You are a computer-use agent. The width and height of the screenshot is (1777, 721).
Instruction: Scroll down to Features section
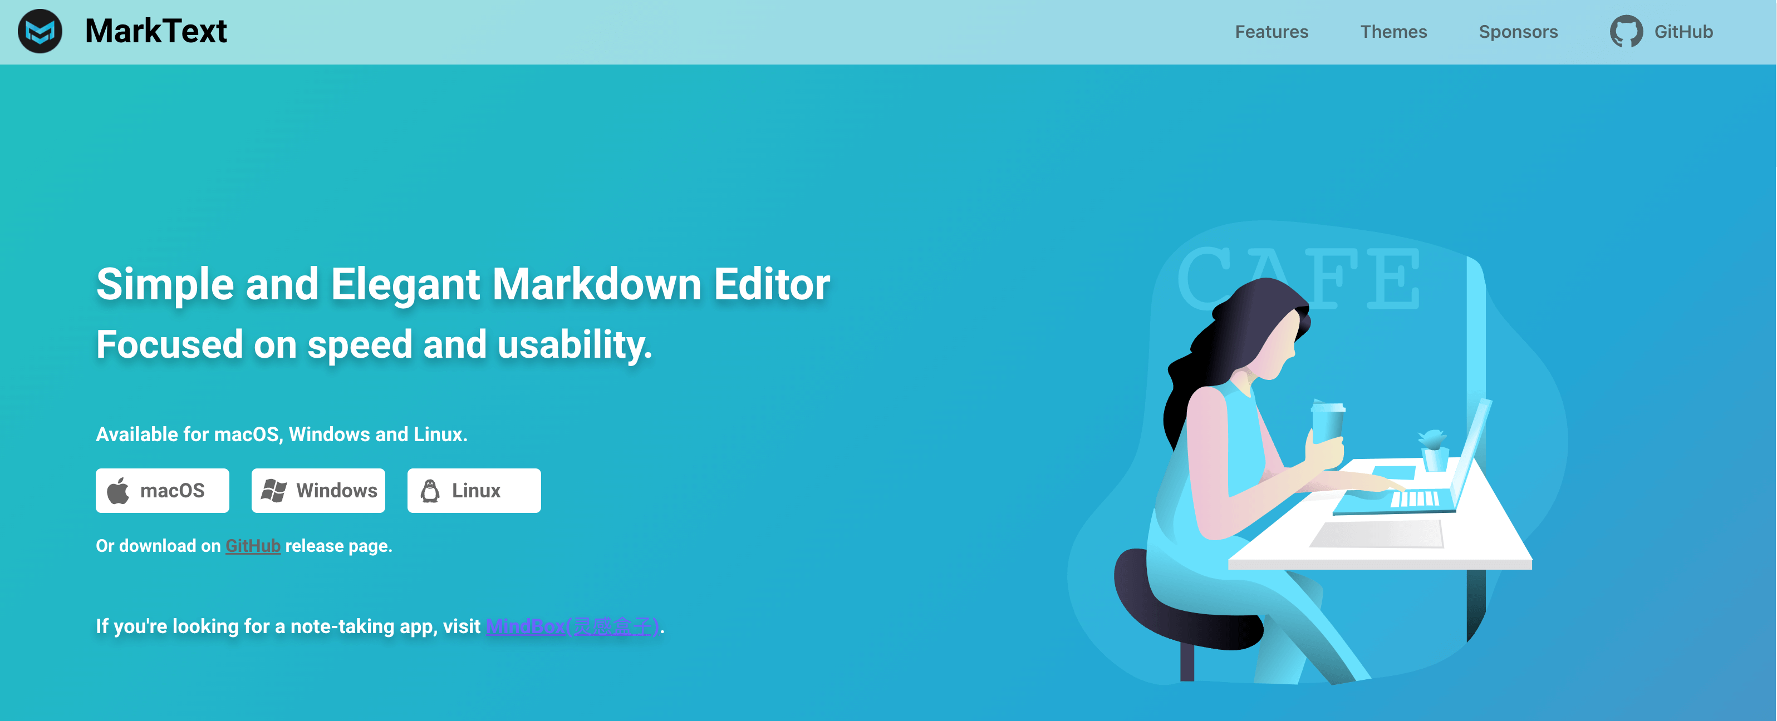1270,32
